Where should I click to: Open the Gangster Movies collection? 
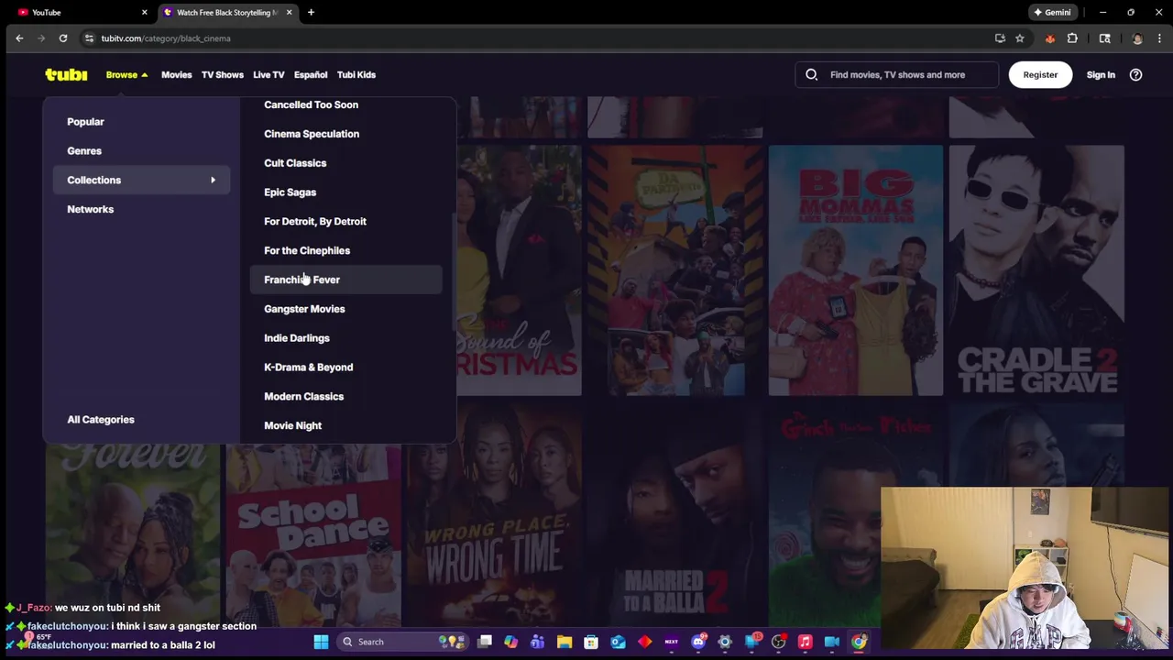(x=304, y=309)
